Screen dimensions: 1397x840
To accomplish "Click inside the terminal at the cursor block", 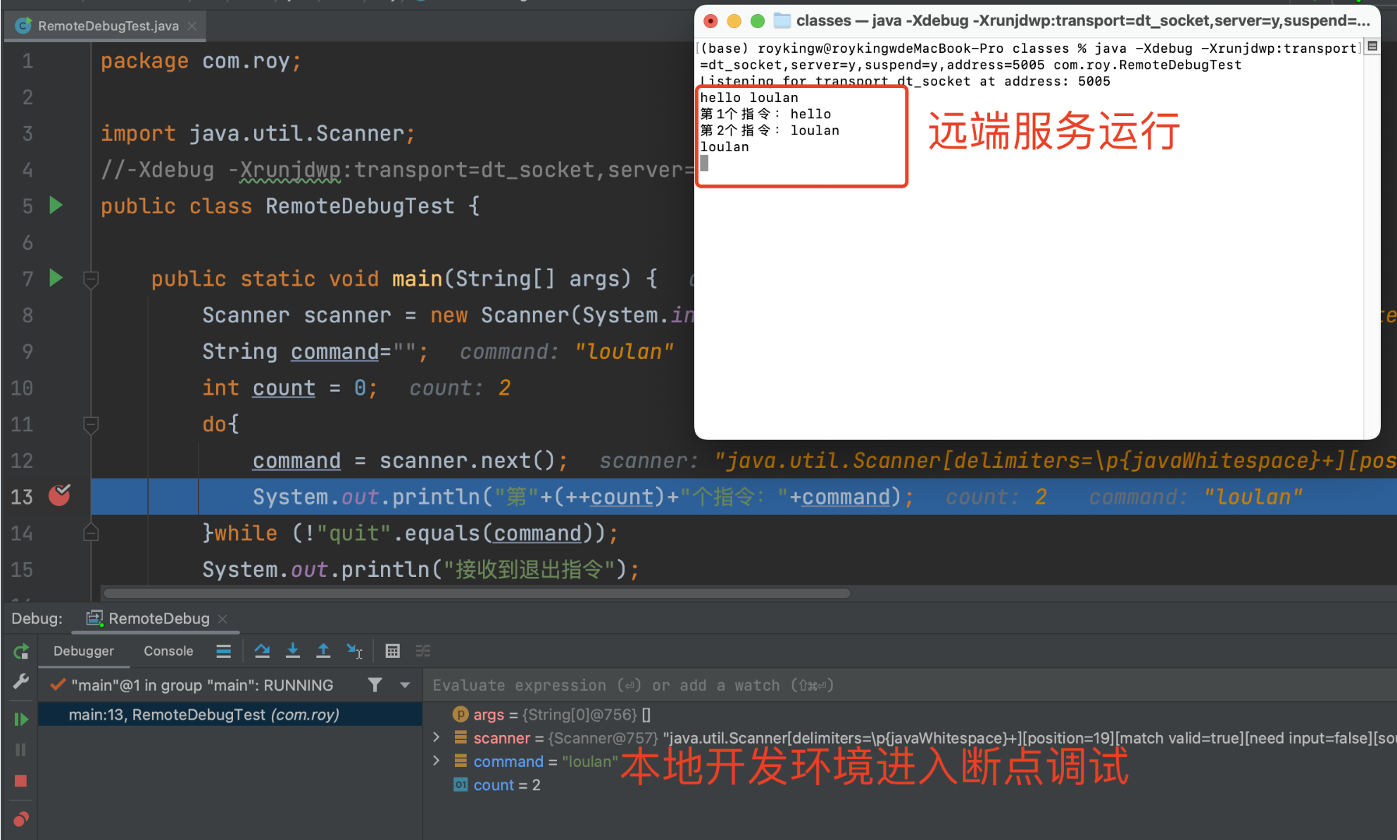I will [x=704, y=163].
